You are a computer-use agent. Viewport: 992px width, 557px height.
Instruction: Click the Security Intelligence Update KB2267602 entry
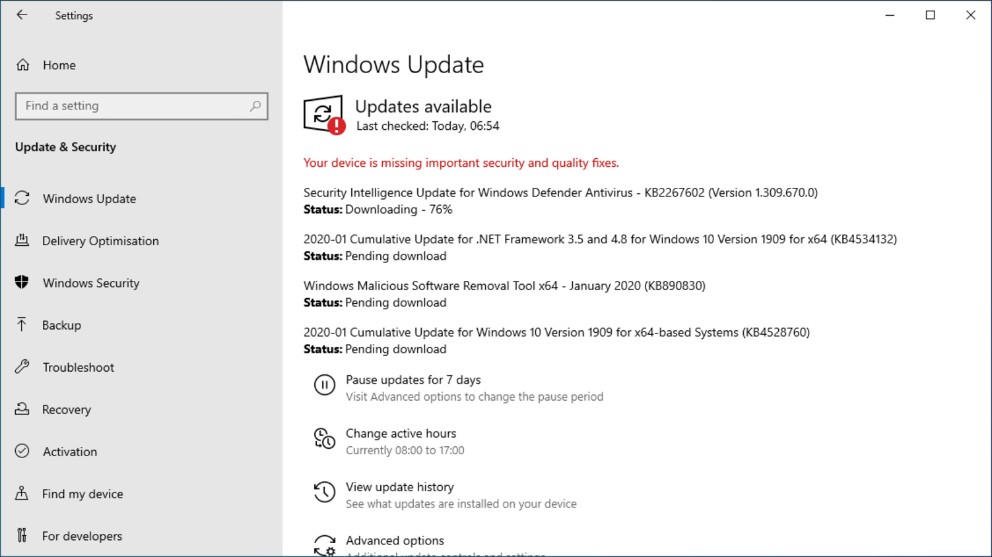560,192
